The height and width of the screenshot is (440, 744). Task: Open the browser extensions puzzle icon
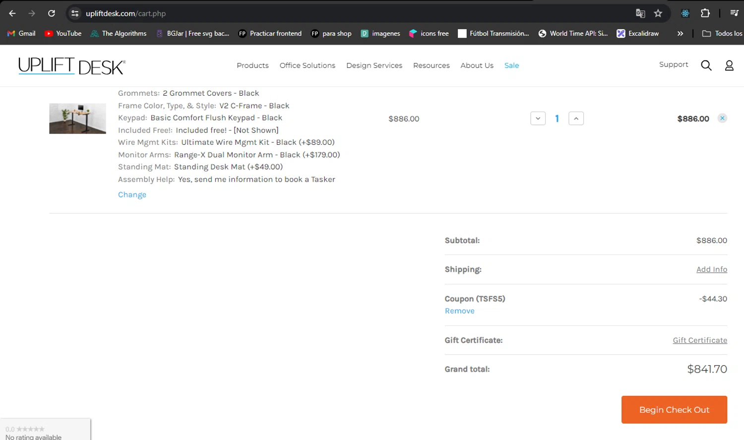(x=705, y=13)
